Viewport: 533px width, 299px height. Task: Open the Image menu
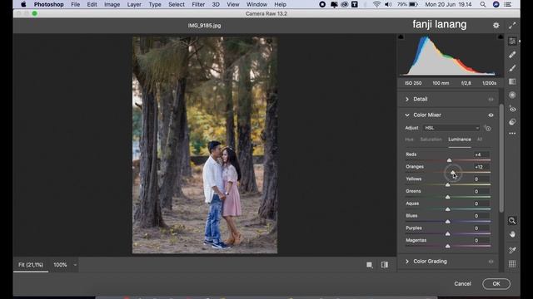(112, 4)
